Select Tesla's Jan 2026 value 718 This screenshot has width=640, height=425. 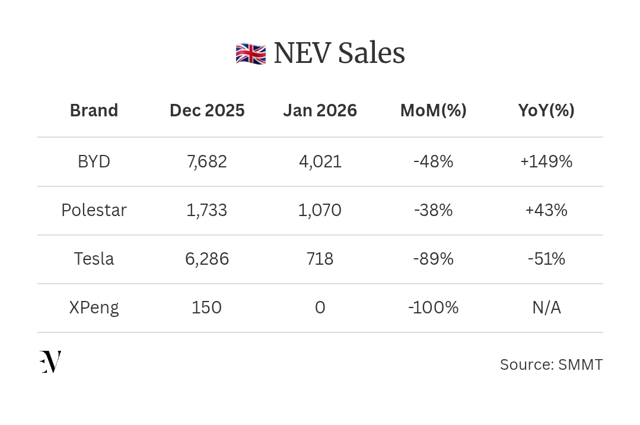pyautogui.click(x=320, y=259)
